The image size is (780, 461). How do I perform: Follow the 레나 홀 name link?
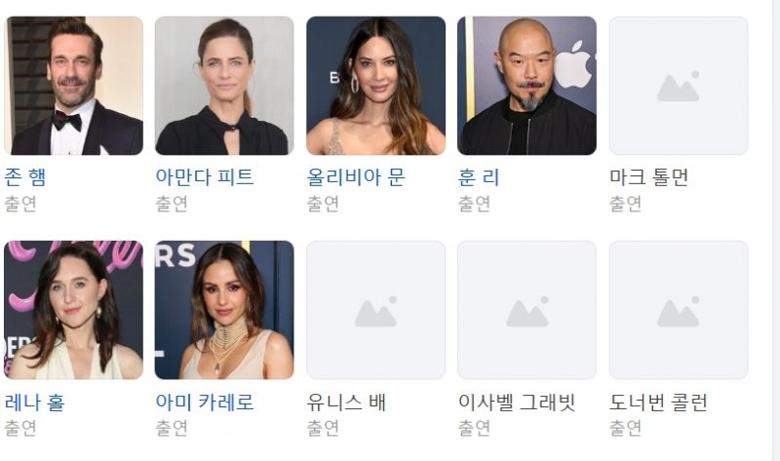tap(35, 402)
